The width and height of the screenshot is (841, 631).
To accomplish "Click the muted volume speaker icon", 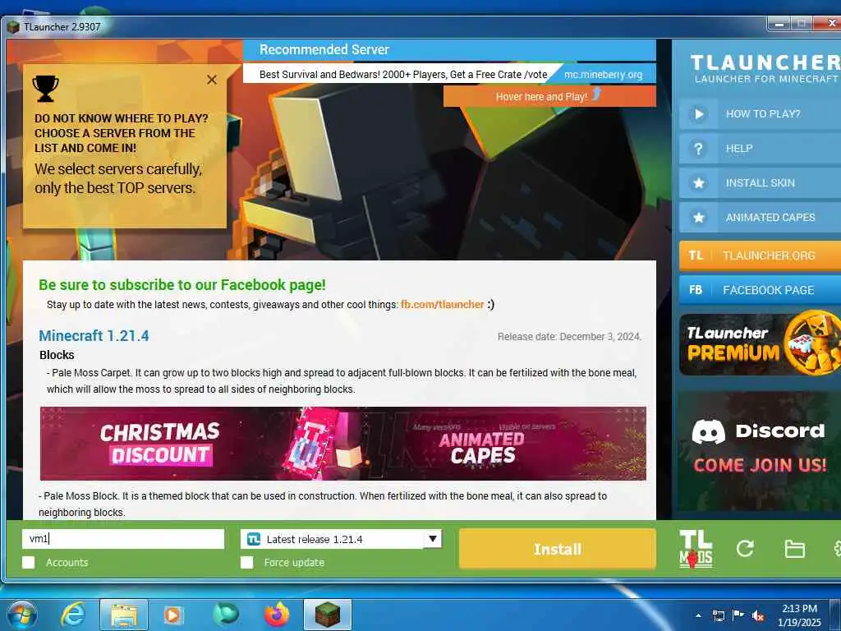I will click(x=758, y=616).
